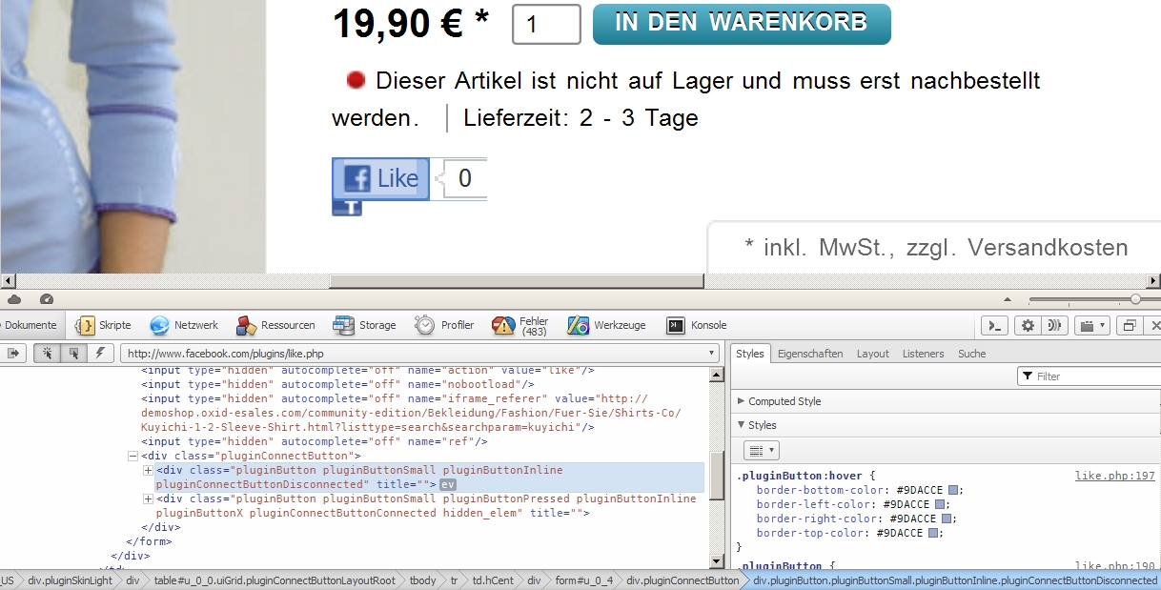Open the Werkzeuge utilities panel

pyautogui.click(x=606, y=325)
